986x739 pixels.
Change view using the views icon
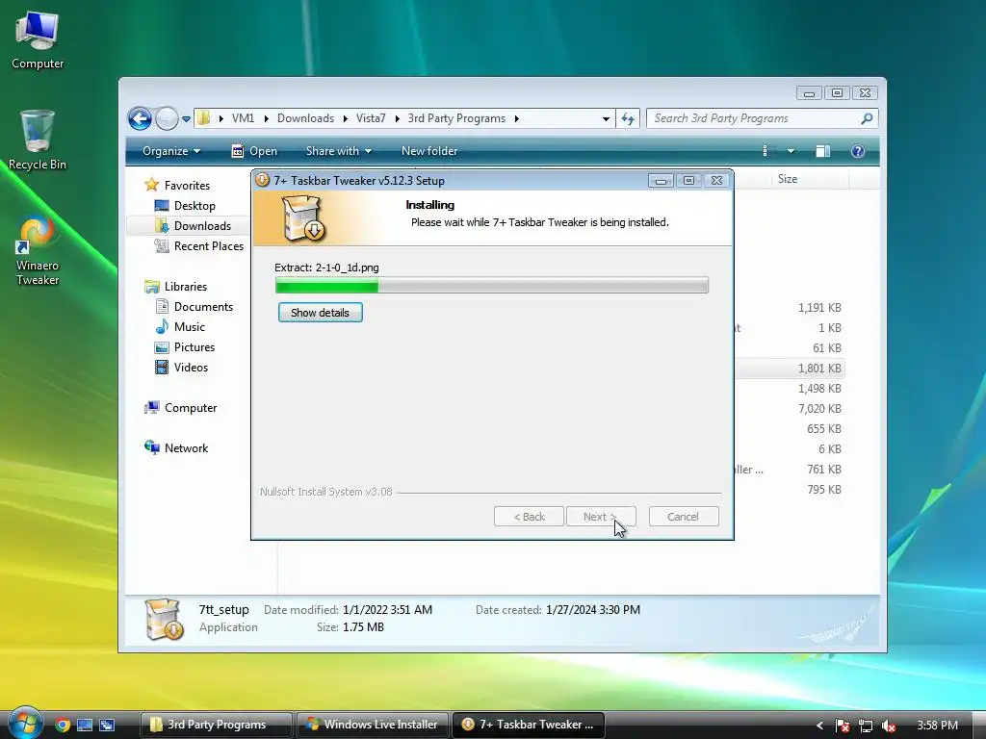765,151
